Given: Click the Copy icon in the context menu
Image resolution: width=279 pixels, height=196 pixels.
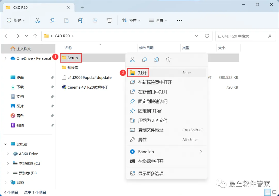Looking at the screenshot, I should [x=144, y=60].
